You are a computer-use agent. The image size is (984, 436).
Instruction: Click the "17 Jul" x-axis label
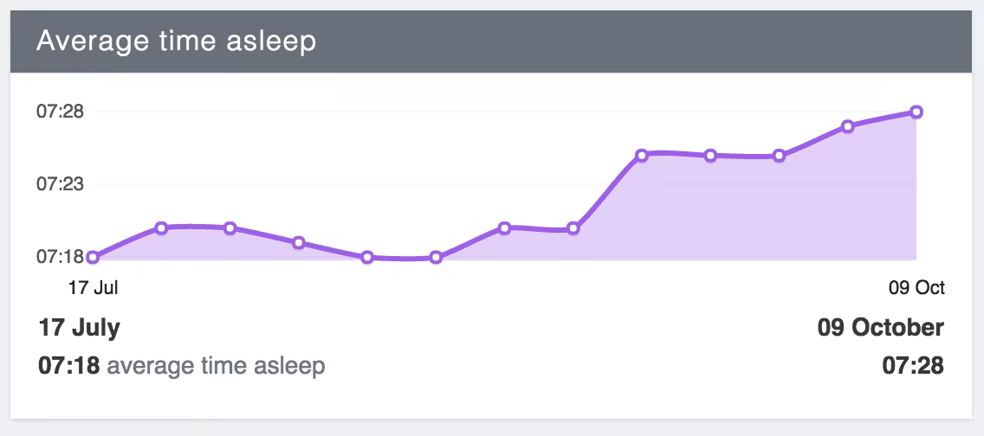[93, 288]
